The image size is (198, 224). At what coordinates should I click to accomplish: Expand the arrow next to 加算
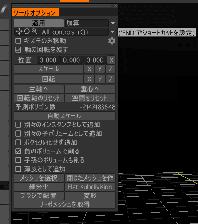pos(113,23)
